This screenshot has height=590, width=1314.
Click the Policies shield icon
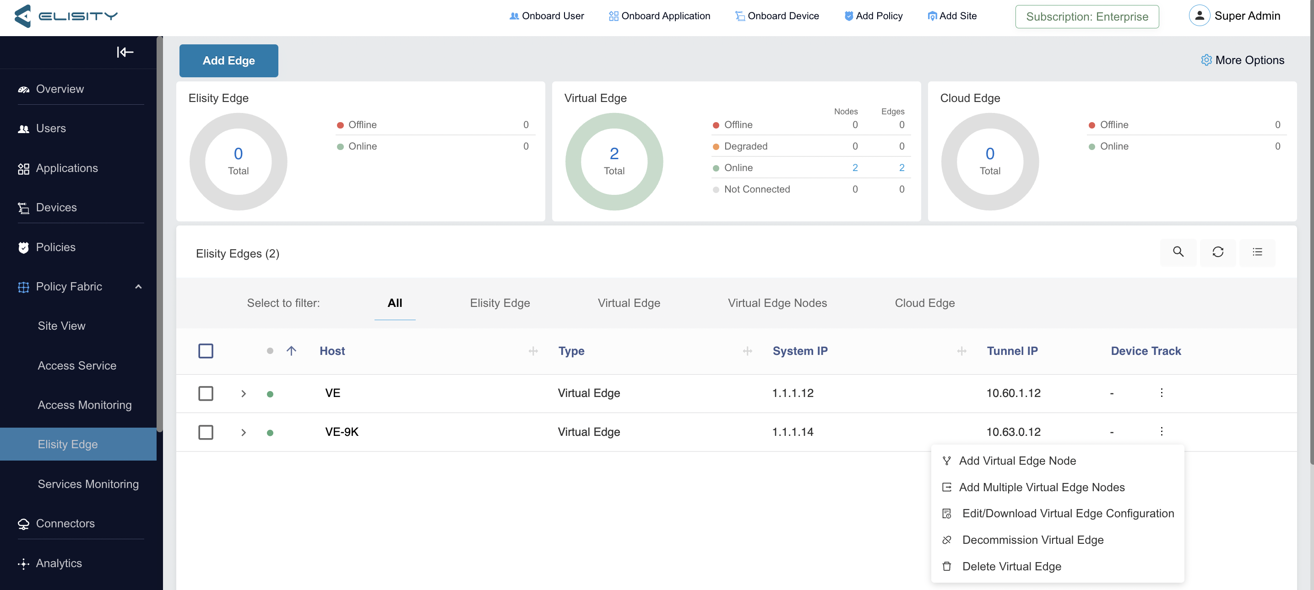(23, 247)
